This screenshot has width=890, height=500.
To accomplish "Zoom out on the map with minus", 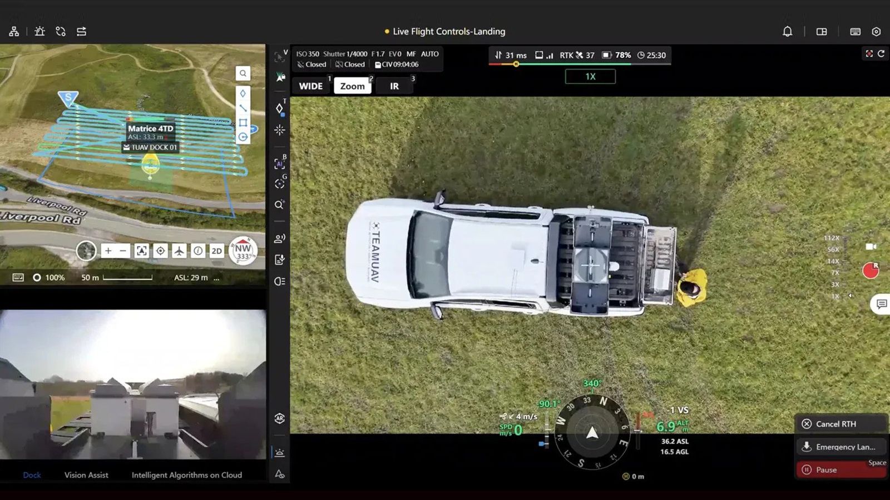I will [x=123, y=251].
